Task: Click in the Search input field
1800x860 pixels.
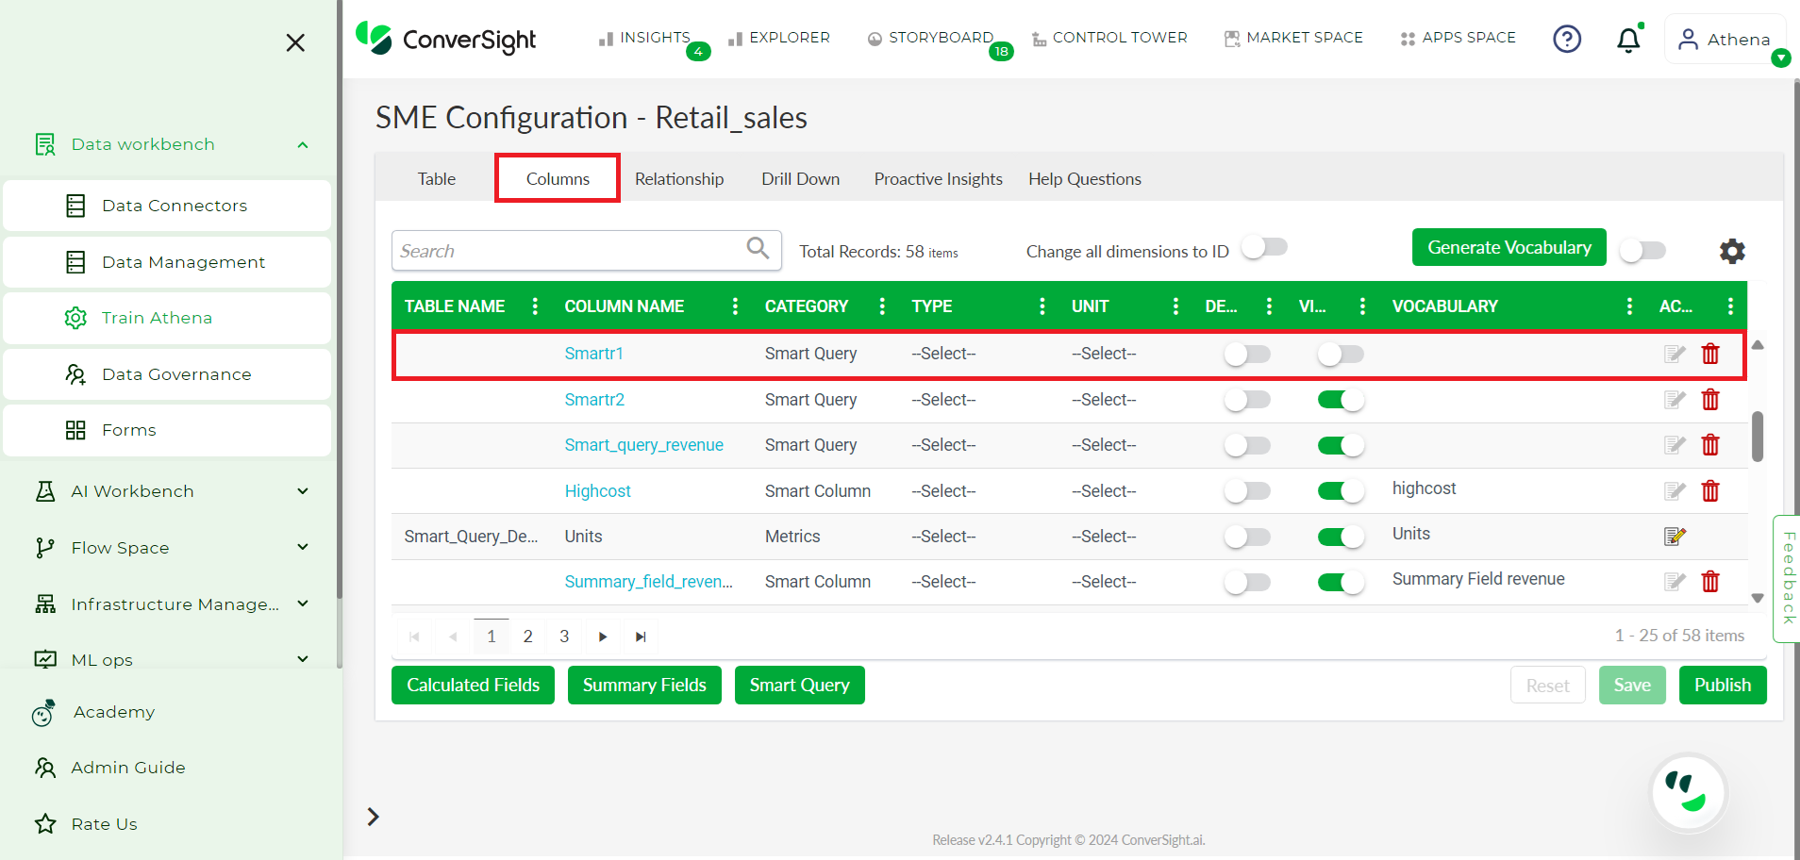Action: pyautogui.click(x=569, y=251)
